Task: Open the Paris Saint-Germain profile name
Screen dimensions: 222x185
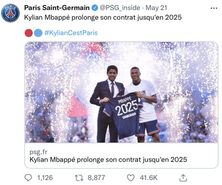Action: click(x=57, y=8)
